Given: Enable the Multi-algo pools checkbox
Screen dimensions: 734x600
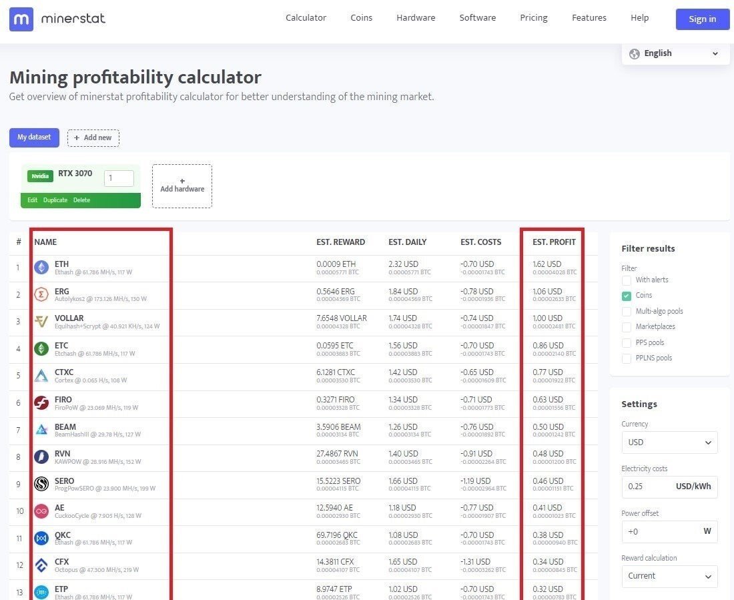Looking at the screenshot, I should (x=627, y=312).
